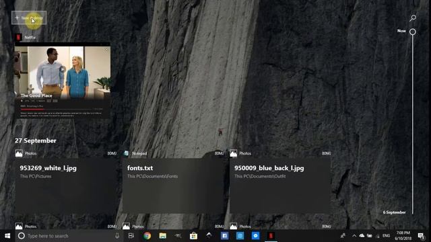Click Photos icon above 950009_blue_back_l.jpg card
This screenshot has width=431, height=242.
[234, 153]
